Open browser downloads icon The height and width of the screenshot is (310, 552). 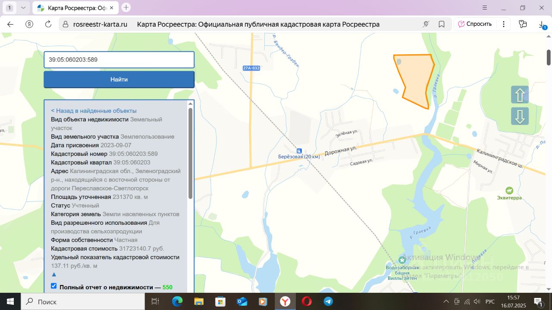(542, 25)
